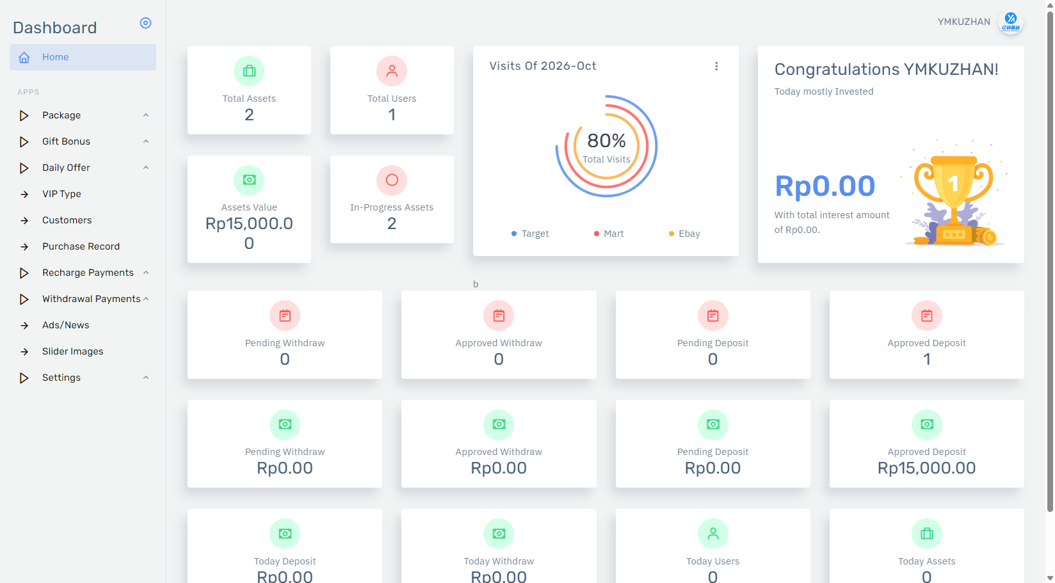Screen dimensions: 1055x583
Task: Click the Package play-triangle icon
Action: 24,116
